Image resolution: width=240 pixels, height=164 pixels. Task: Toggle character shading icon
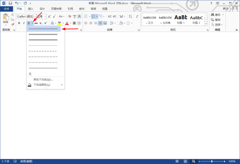74,23
